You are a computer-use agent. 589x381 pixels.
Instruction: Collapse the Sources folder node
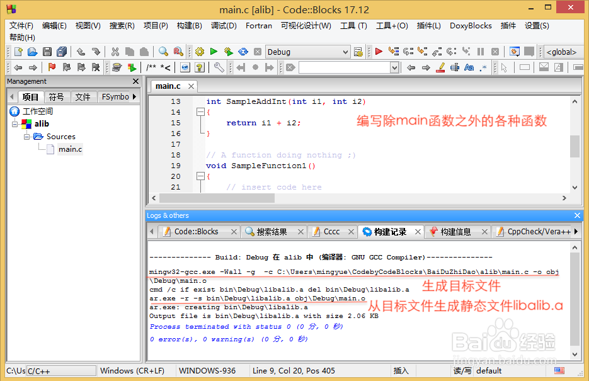[x=26, y=137]
